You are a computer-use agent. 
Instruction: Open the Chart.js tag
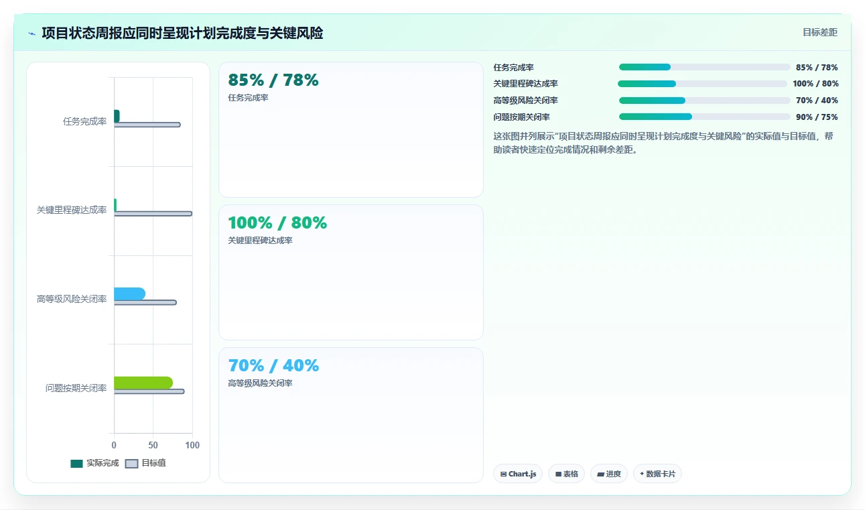[518, 474]
